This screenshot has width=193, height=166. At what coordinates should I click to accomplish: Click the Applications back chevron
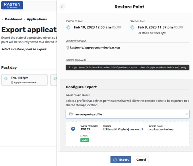click(x=25, y=19)
